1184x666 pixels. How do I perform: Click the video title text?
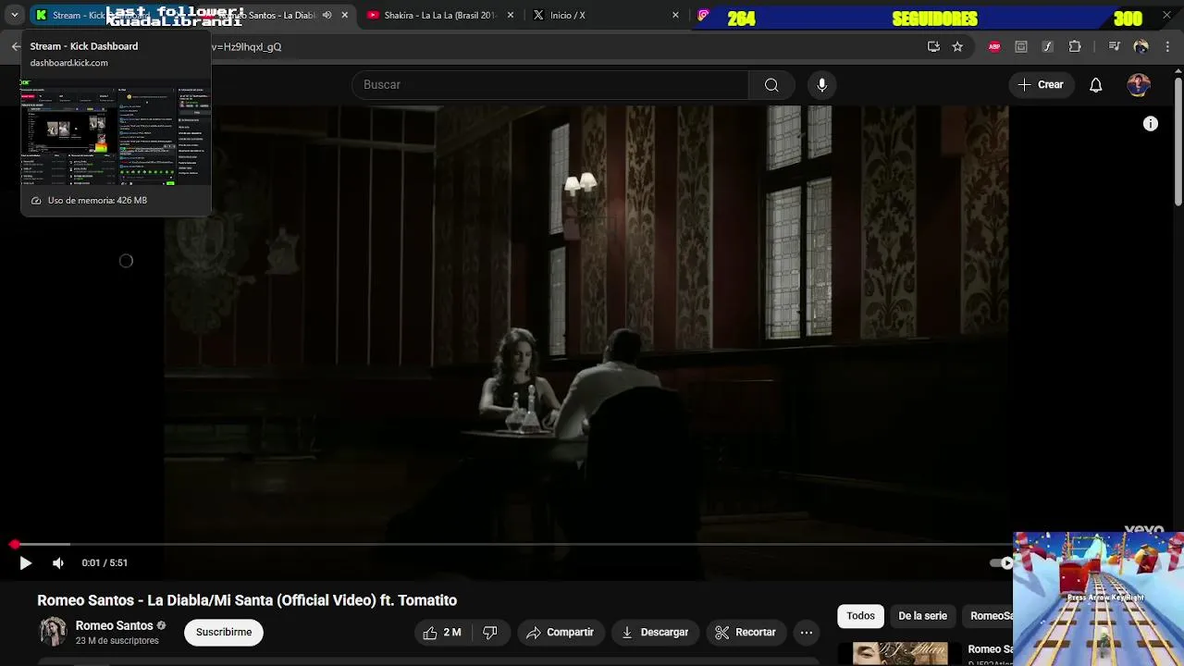[247, 600]
